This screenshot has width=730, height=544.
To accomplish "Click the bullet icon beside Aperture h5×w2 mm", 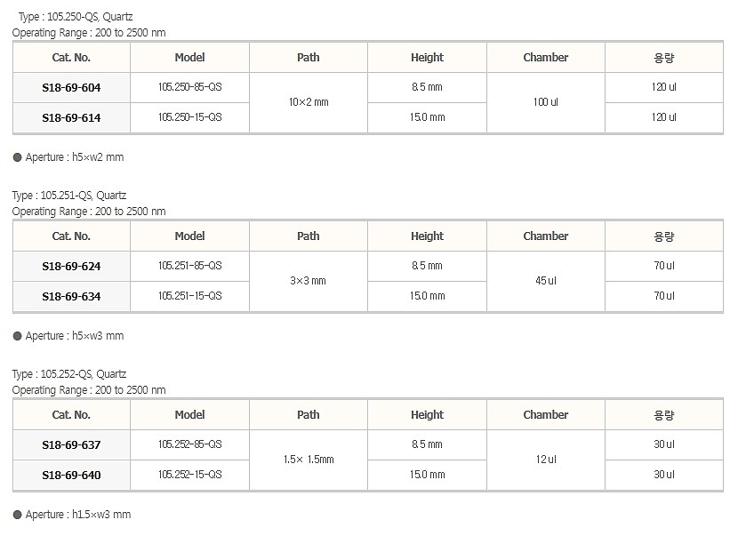I will coord(17,157).
